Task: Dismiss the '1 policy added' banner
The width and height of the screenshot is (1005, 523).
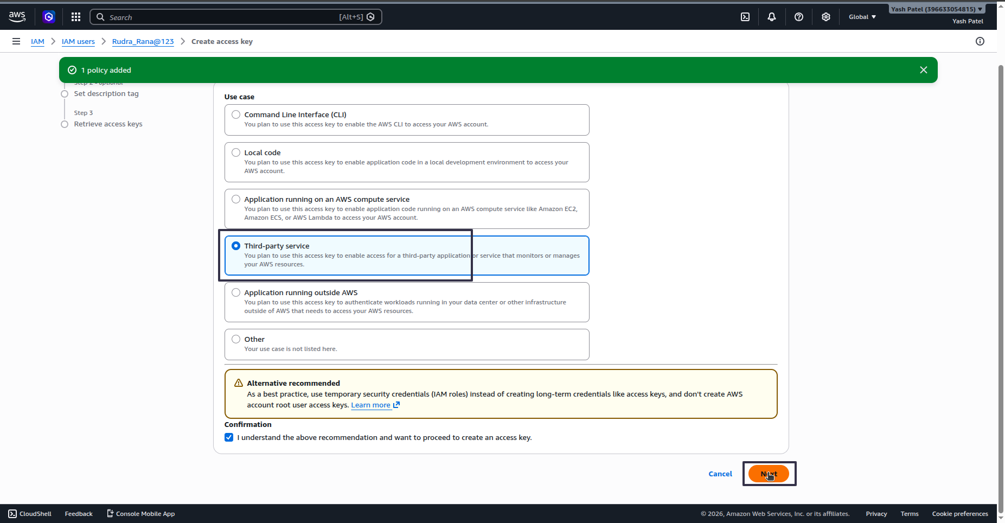Action: point(924,70)
